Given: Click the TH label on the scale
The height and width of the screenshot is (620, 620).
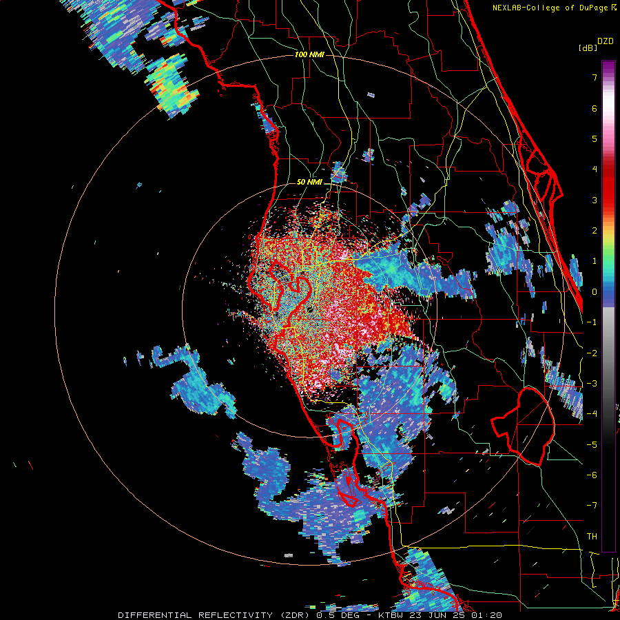Looking at the screenshot, I should tap(592, 537).
